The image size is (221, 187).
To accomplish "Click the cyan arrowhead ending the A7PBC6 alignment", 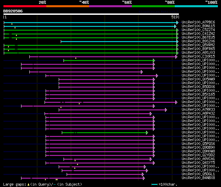I will click(x=177, y=22).
